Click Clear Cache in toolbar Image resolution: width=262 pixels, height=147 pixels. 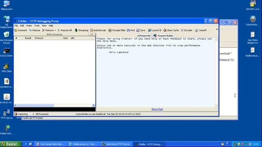click(x=171, y=30)
